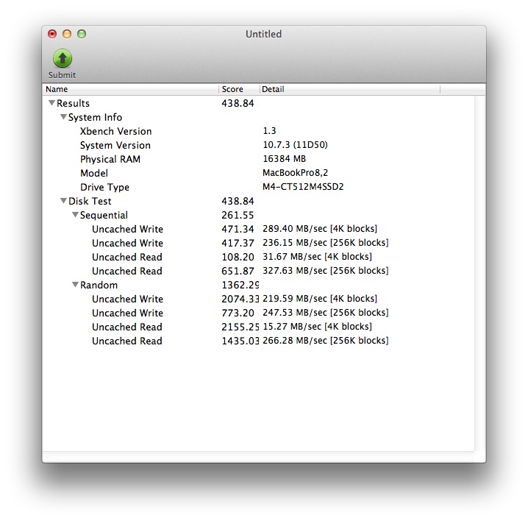Select the Model row
The height and width of the screenshot is (521, 528).
(259, 173)
